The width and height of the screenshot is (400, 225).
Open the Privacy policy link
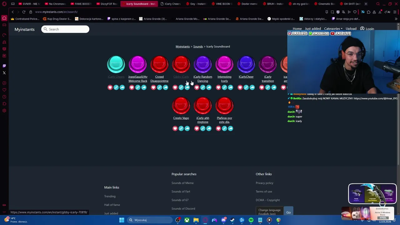click(x=264, y=183)
